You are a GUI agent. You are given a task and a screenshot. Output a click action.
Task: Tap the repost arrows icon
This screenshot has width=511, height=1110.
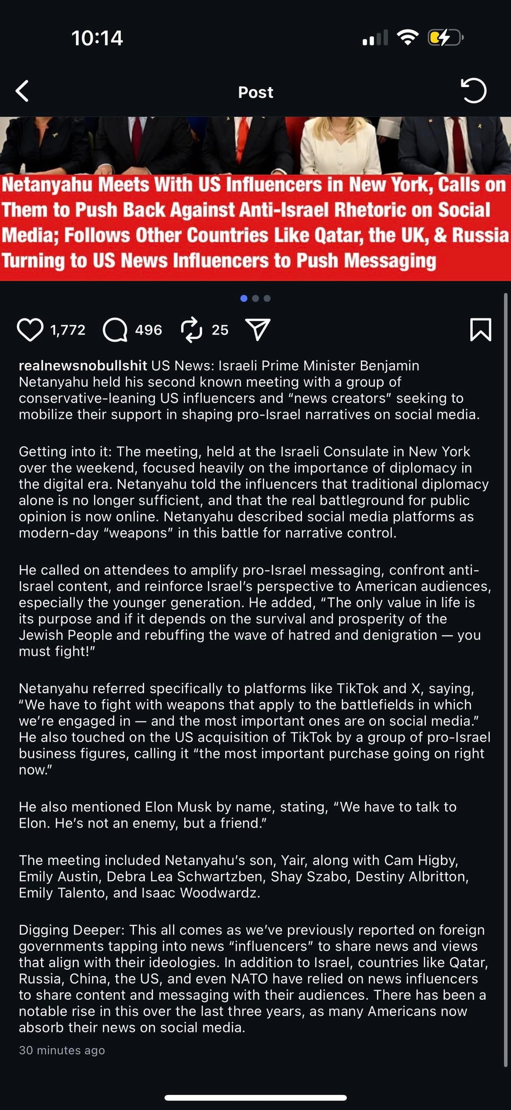pyautogui.click(x=192, y=330)
